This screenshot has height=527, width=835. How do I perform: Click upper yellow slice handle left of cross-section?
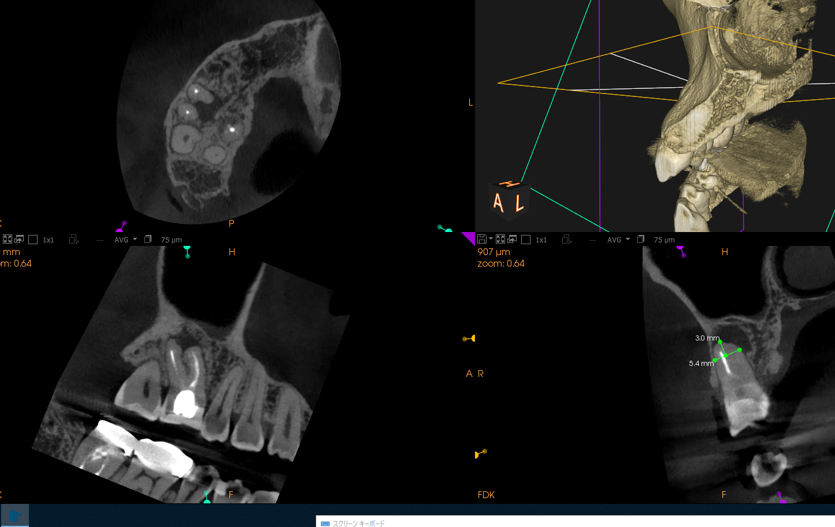click(x=469, y=338)
